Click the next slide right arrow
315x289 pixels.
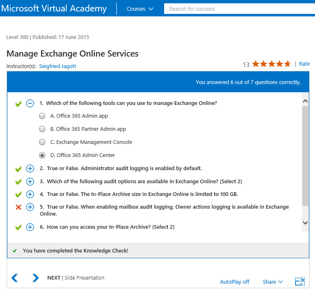35,278
